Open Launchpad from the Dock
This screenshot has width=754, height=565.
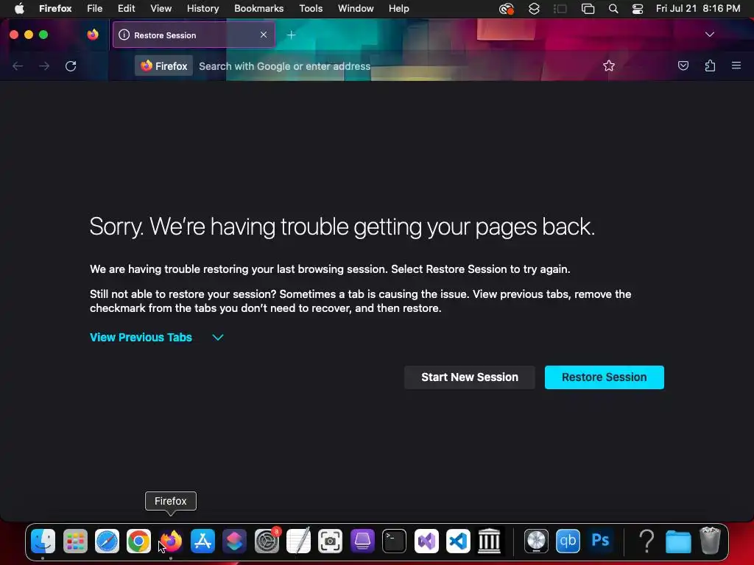coord(75,541)
